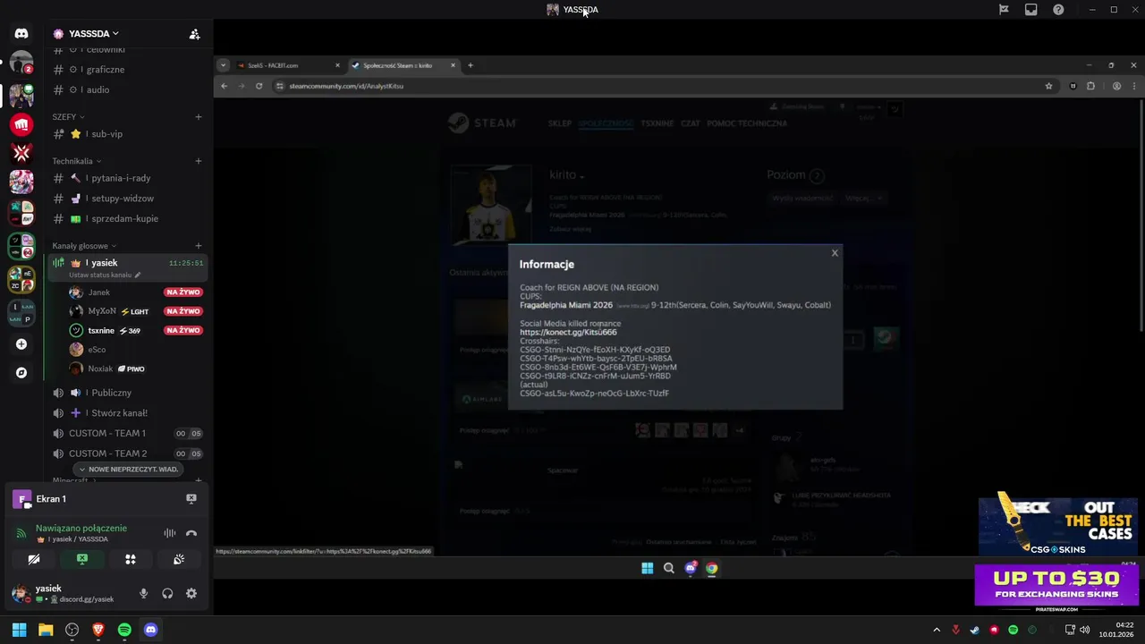Open Brave browser from the taskbar
Screen dimensions: 1145x644
point(98,630)
